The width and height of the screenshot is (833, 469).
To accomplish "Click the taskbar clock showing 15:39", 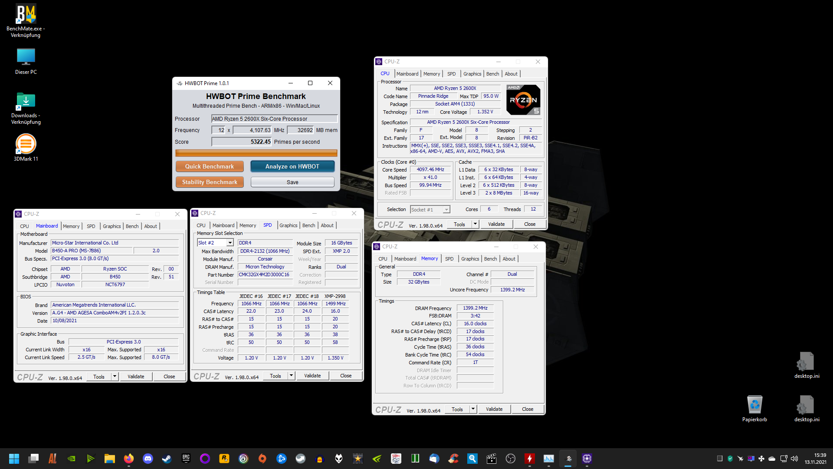I will [x=816, y=459].
